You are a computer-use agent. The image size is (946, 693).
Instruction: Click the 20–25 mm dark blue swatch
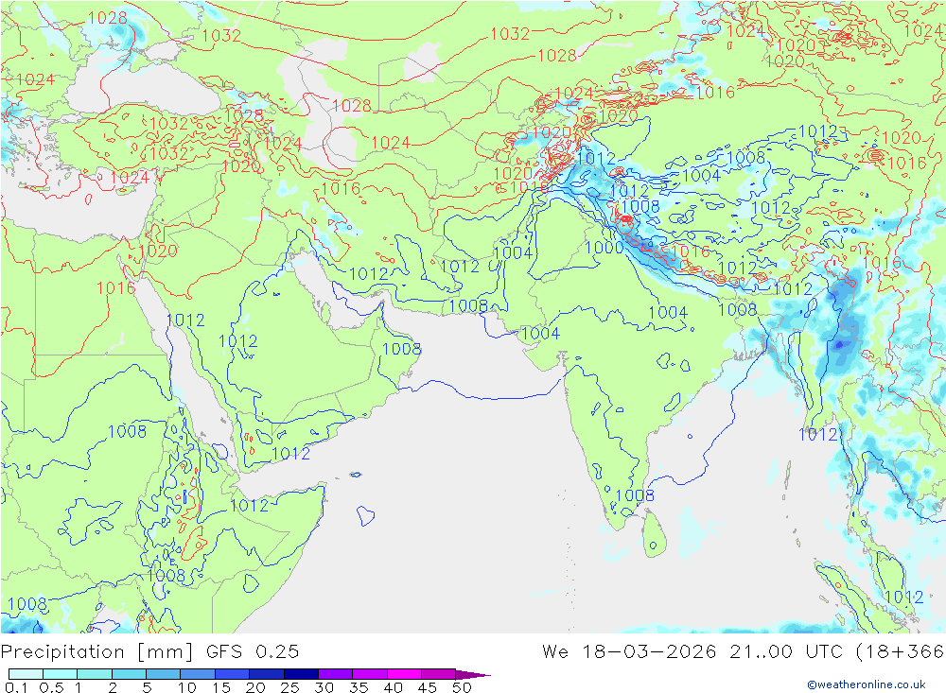[x=267, y=674]
